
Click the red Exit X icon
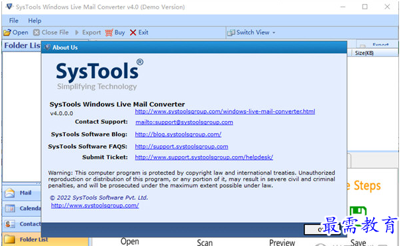(x=133, y=32)
